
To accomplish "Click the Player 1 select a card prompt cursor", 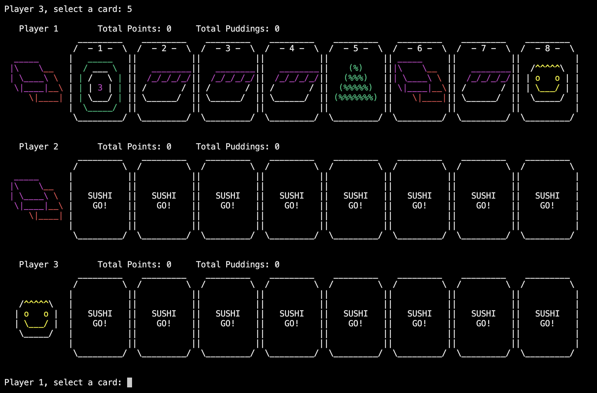I will click(x=130, y=382).
